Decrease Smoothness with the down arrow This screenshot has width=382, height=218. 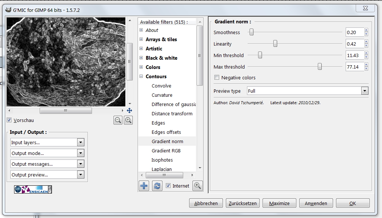coord(366,34)
